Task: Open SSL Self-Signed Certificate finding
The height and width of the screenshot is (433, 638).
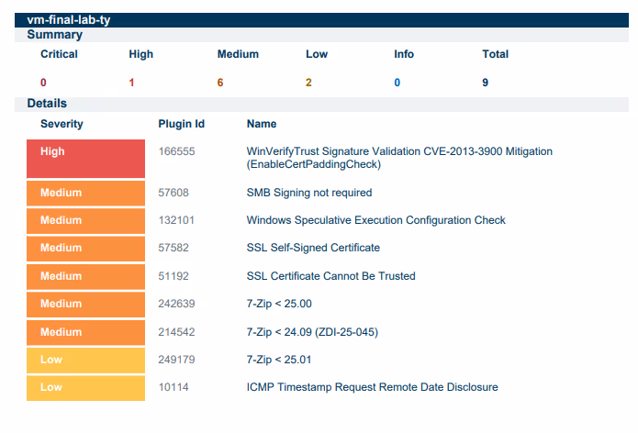Action: pyautogui.click(x=313, y=248)
